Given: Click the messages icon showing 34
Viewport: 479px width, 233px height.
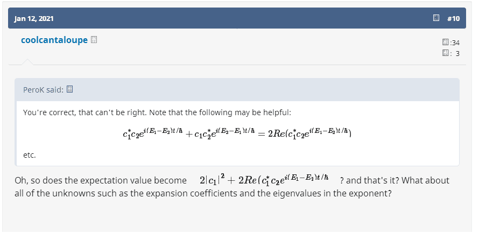Looking at the screenshot, I should pos(445,43).
